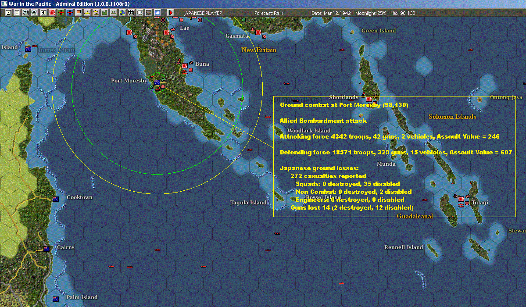Click the Forecast: Rain status text
The width and height of the screenshot is (526, 307).
(x=268, y=13)
